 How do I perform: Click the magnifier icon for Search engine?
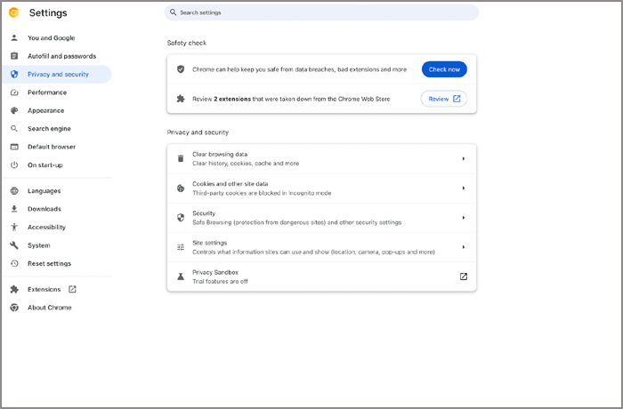coord(14,129)
